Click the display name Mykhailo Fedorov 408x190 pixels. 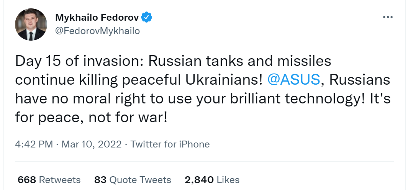click(97, 17)
